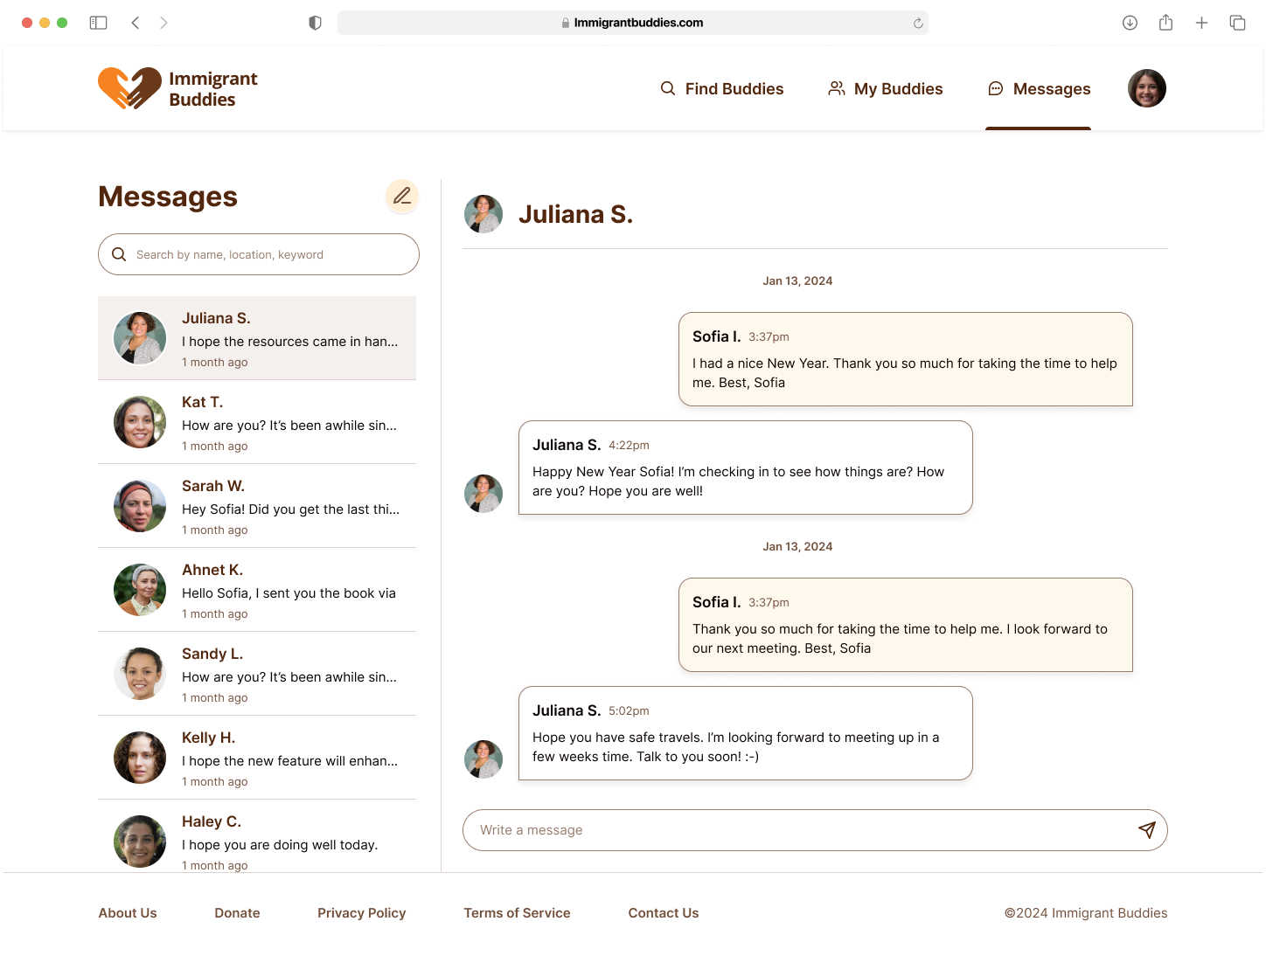Image resolution: width=1266 pixels, height=956 pixels.
Task: Open conversation with Sarah W.
Action: [x=257, y=506]
